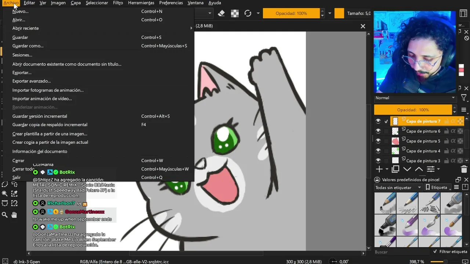Viewport: 470px width, 264px height.
Task: Open layer properties sliders icon
Action: coord(430,169)
